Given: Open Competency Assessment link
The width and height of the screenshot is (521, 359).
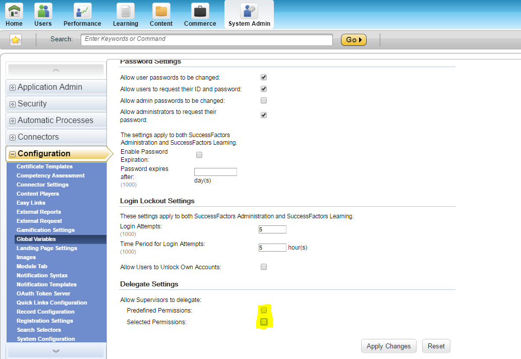Looking at the screenshot, I should click(x=50, y=175).
